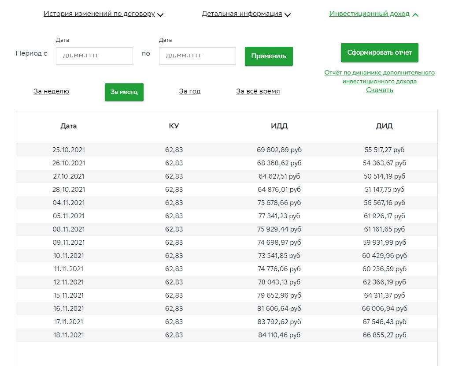Click ДИД value 61 161,65 руб
Image resolution: width=455 pixels, height=366 pixels.
385,229
